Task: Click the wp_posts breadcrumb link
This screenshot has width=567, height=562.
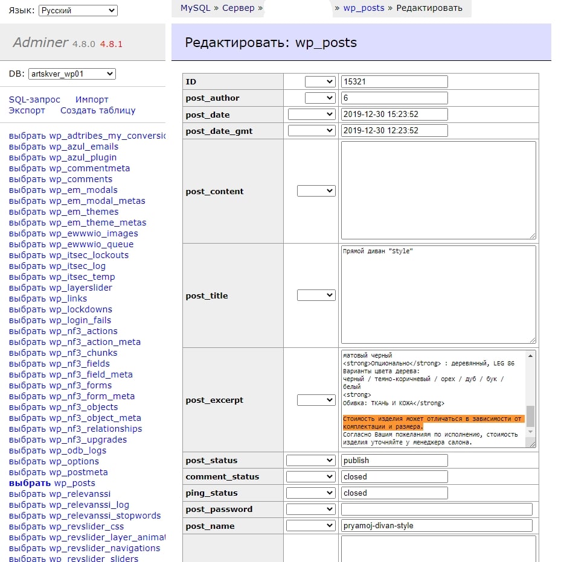Action: point(364,8)
